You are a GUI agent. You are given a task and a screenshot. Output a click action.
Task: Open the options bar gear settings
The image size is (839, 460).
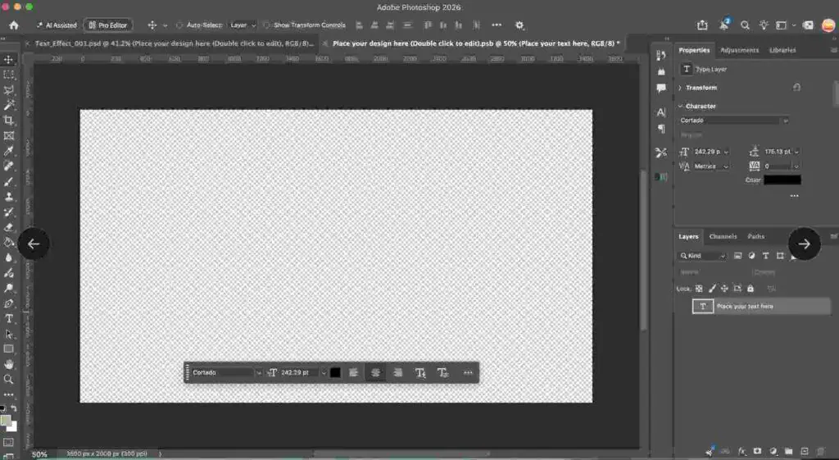coord(519,25)
